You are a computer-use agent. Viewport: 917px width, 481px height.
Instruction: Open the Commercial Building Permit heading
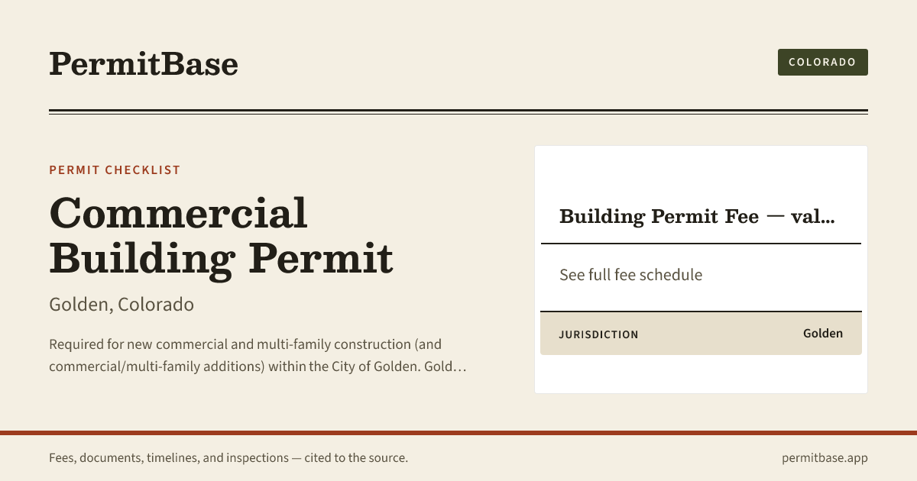(x=221, y=235)
